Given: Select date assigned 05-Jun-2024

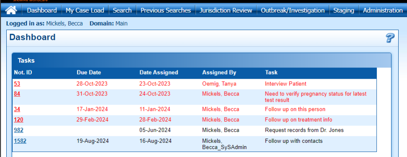Looking at the screenshot, I should tap(155, 130).
